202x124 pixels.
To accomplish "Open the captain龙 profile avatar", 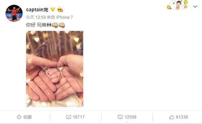I will [14, 13].
